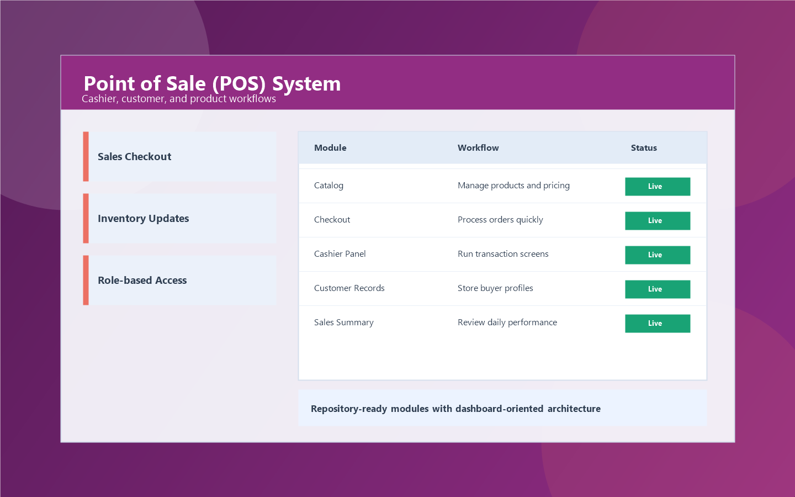Click the POS System title text
The image size is (795, 497).
tap(211, 83)
